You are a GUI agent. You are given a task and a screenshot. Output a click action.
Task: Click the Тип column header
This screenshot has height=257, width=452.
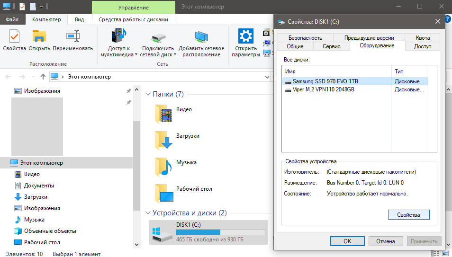(410, 71)
